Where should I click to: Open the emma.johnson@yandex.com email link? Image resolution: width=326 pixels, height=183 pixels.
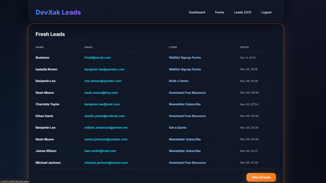click(x=106, y=139)
